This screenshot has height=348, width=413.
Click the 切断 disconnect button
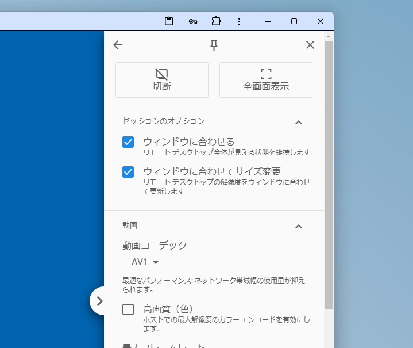coord(162,80)
